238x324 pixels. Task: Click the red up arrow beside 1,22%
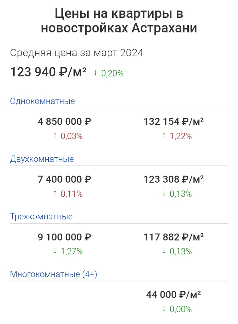click(164, 136)
